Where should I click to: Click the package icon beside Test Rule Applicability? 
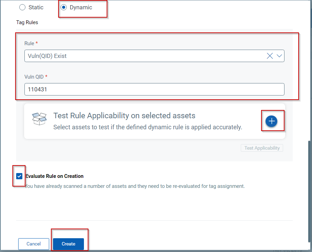click(x=39, y=118)
